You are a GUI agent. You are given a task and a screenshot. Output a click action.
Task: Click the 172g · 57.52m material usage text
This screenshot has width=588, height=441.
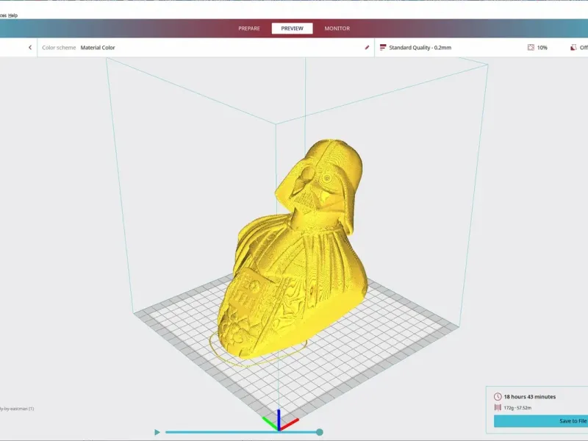[x=517, y=408]
